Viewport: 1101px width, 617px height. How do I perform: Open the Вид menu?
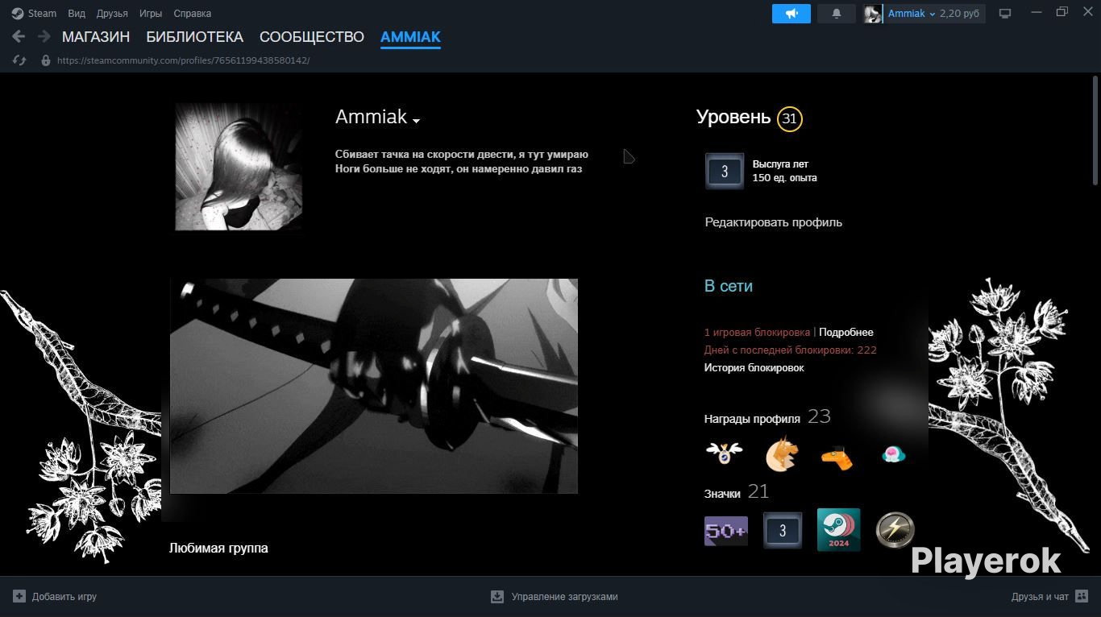[x=77, y=14]
